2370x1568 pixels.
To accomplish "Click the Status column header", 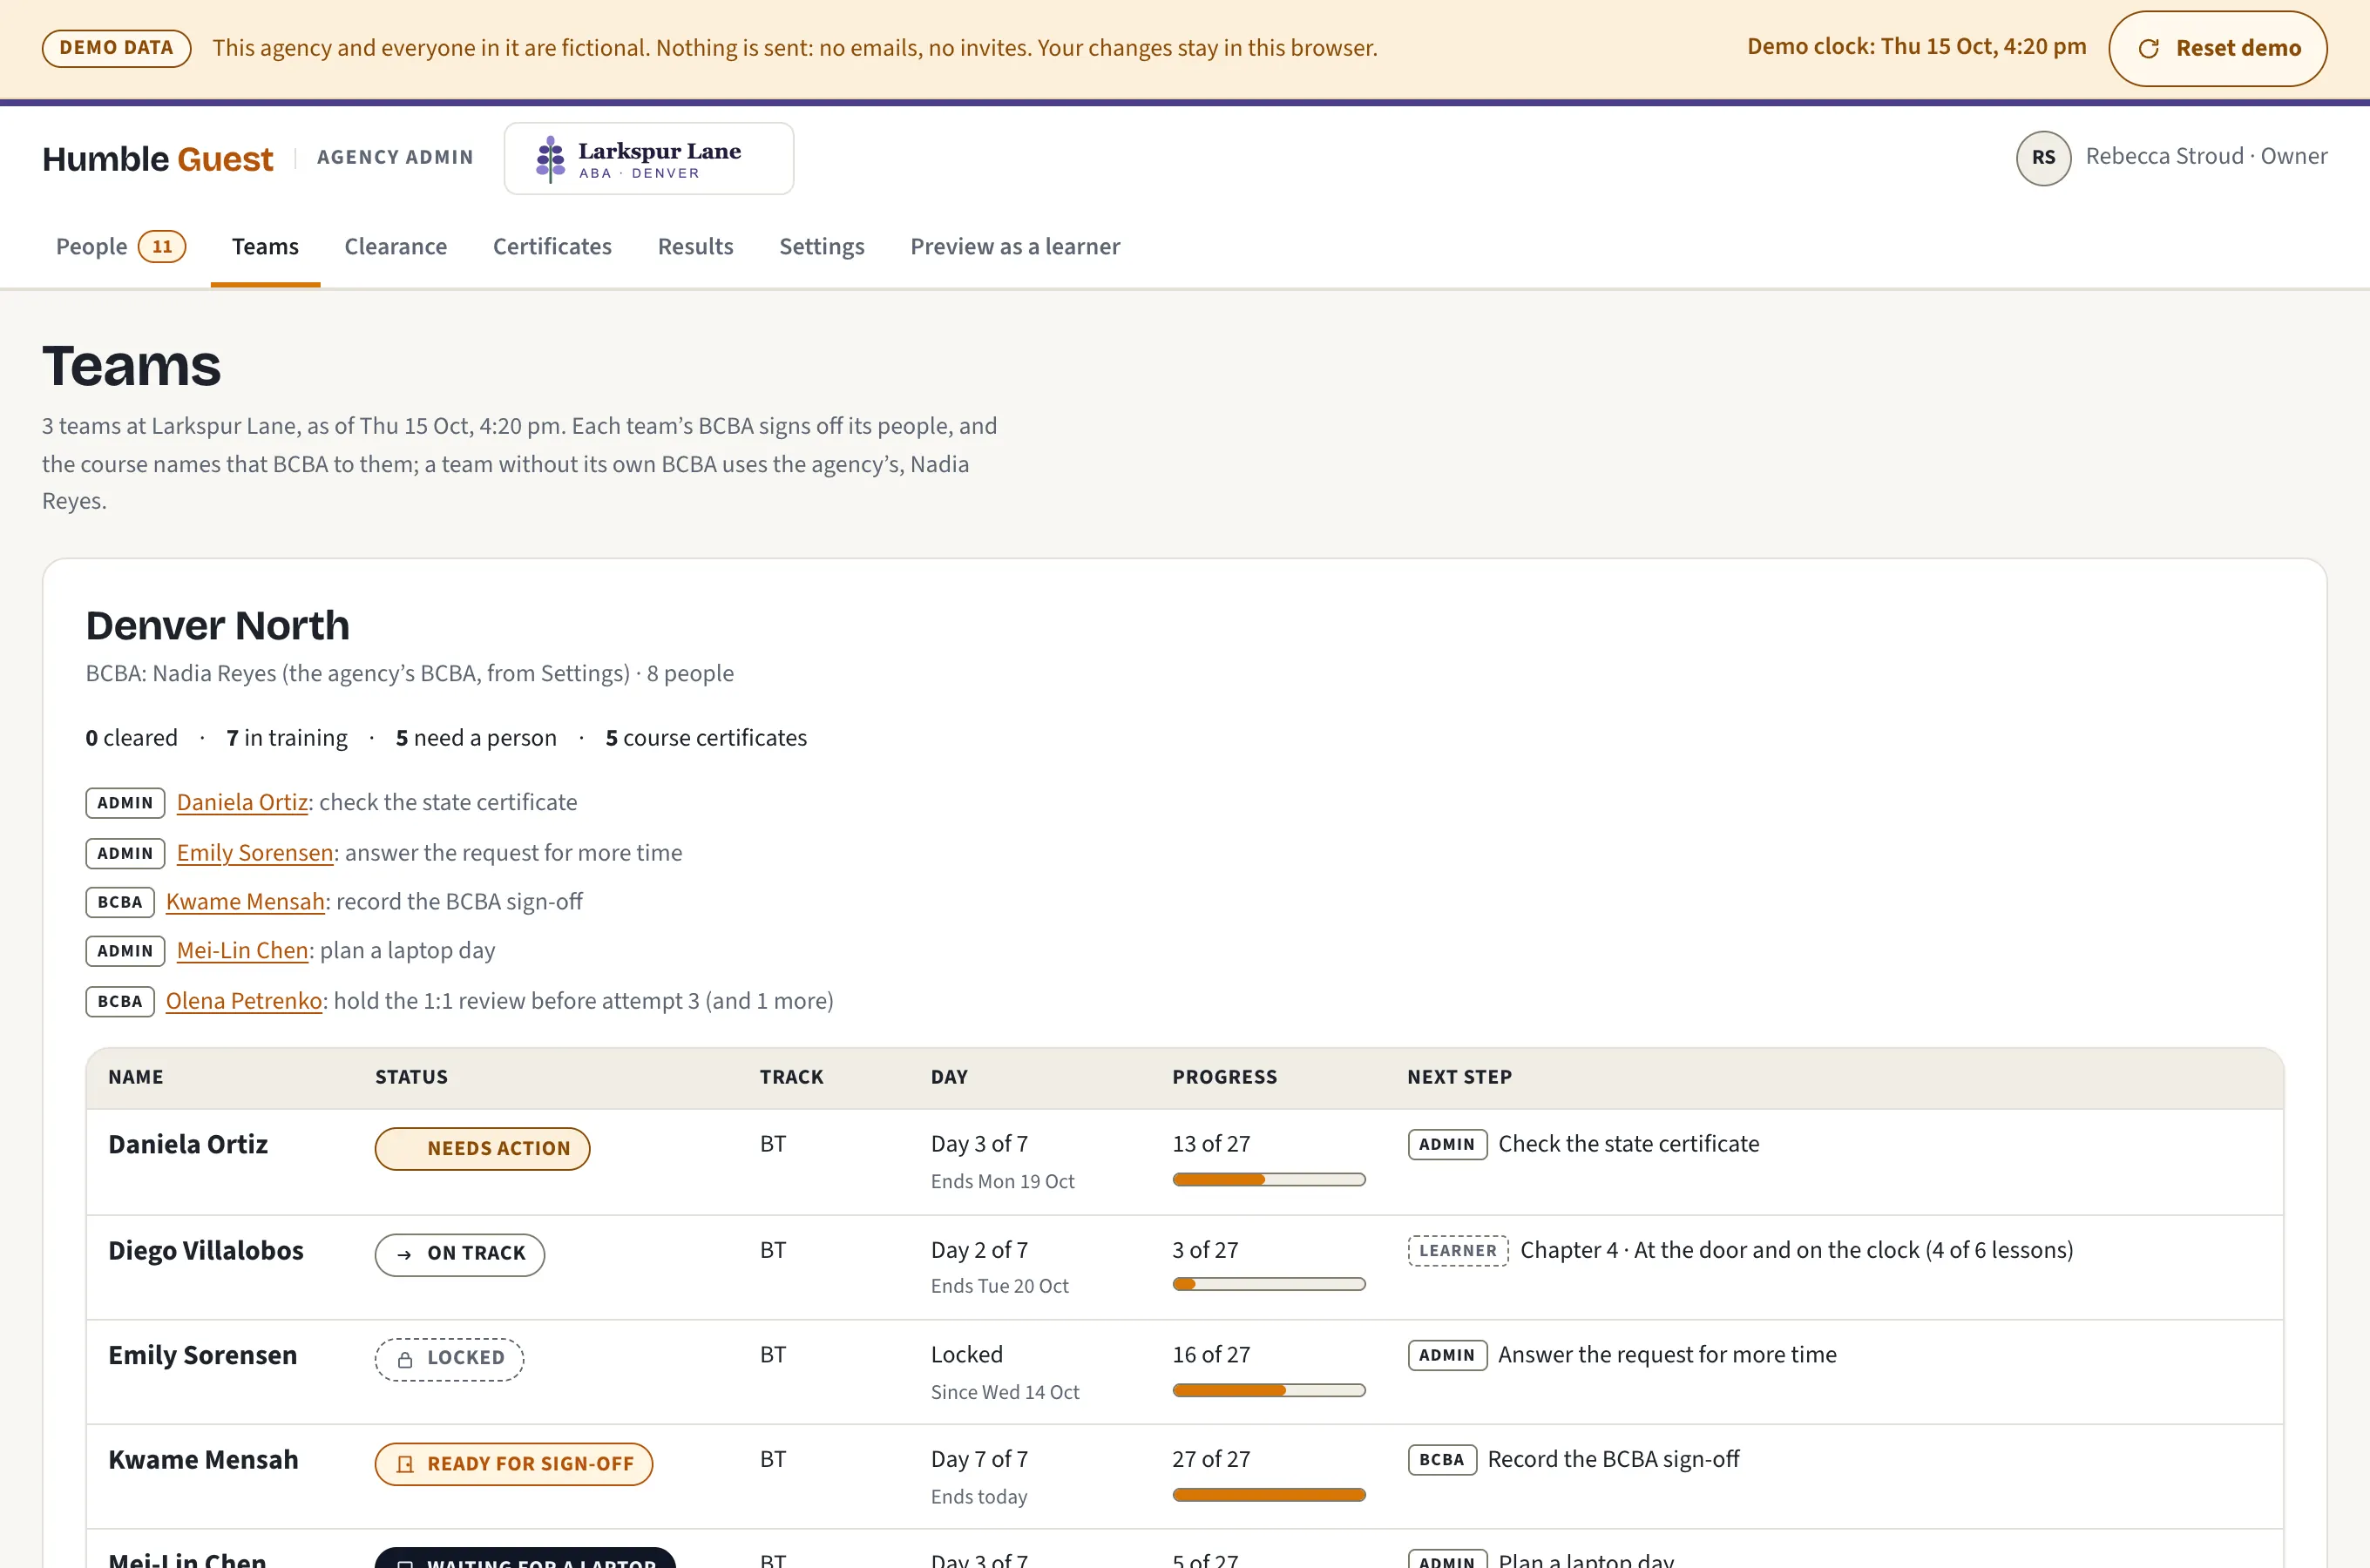I will tap(411, 1077).
